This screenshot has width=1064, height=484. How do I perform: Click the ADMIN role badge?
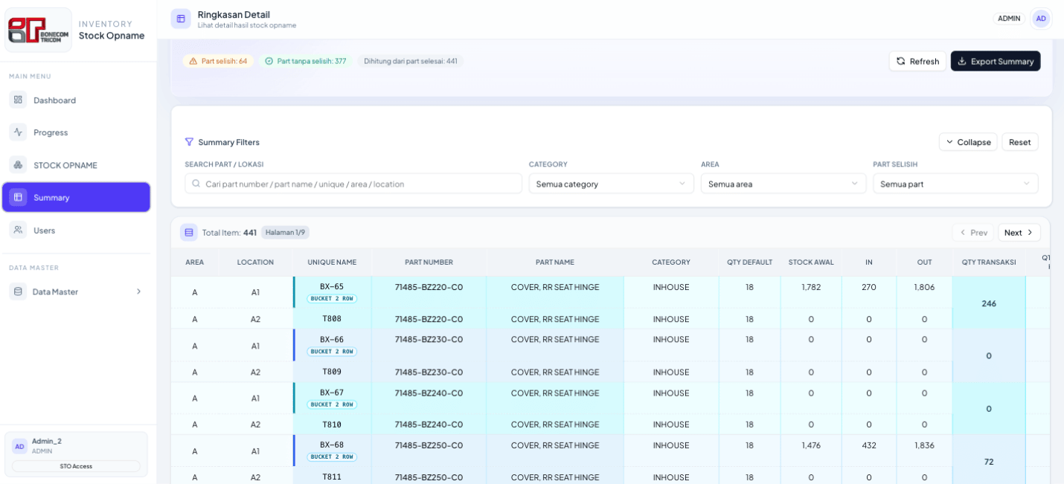[1009, 19]
